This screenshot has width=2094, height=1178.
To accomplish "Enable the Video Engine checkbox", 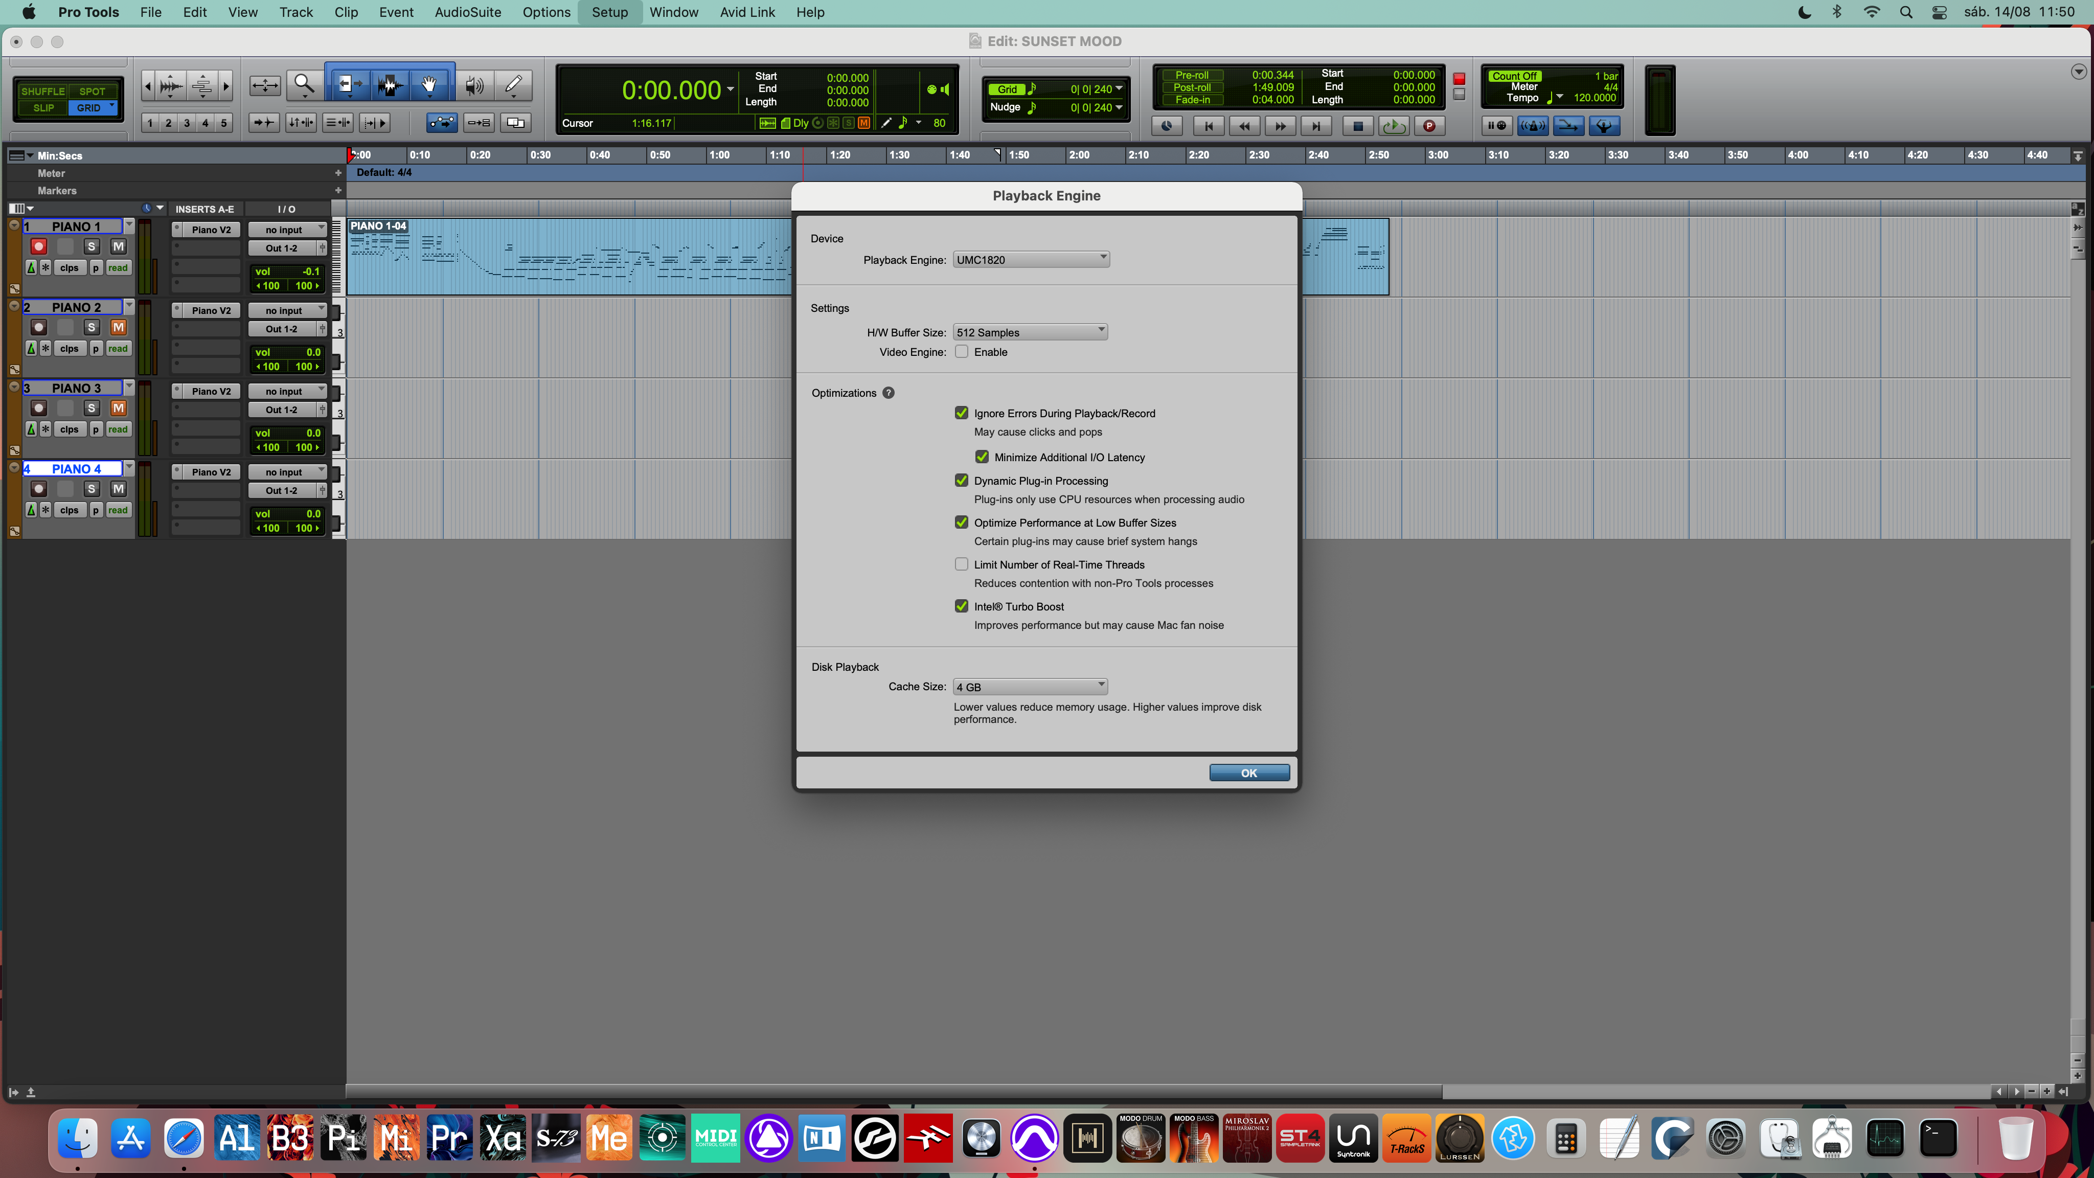I will (962, 351).
